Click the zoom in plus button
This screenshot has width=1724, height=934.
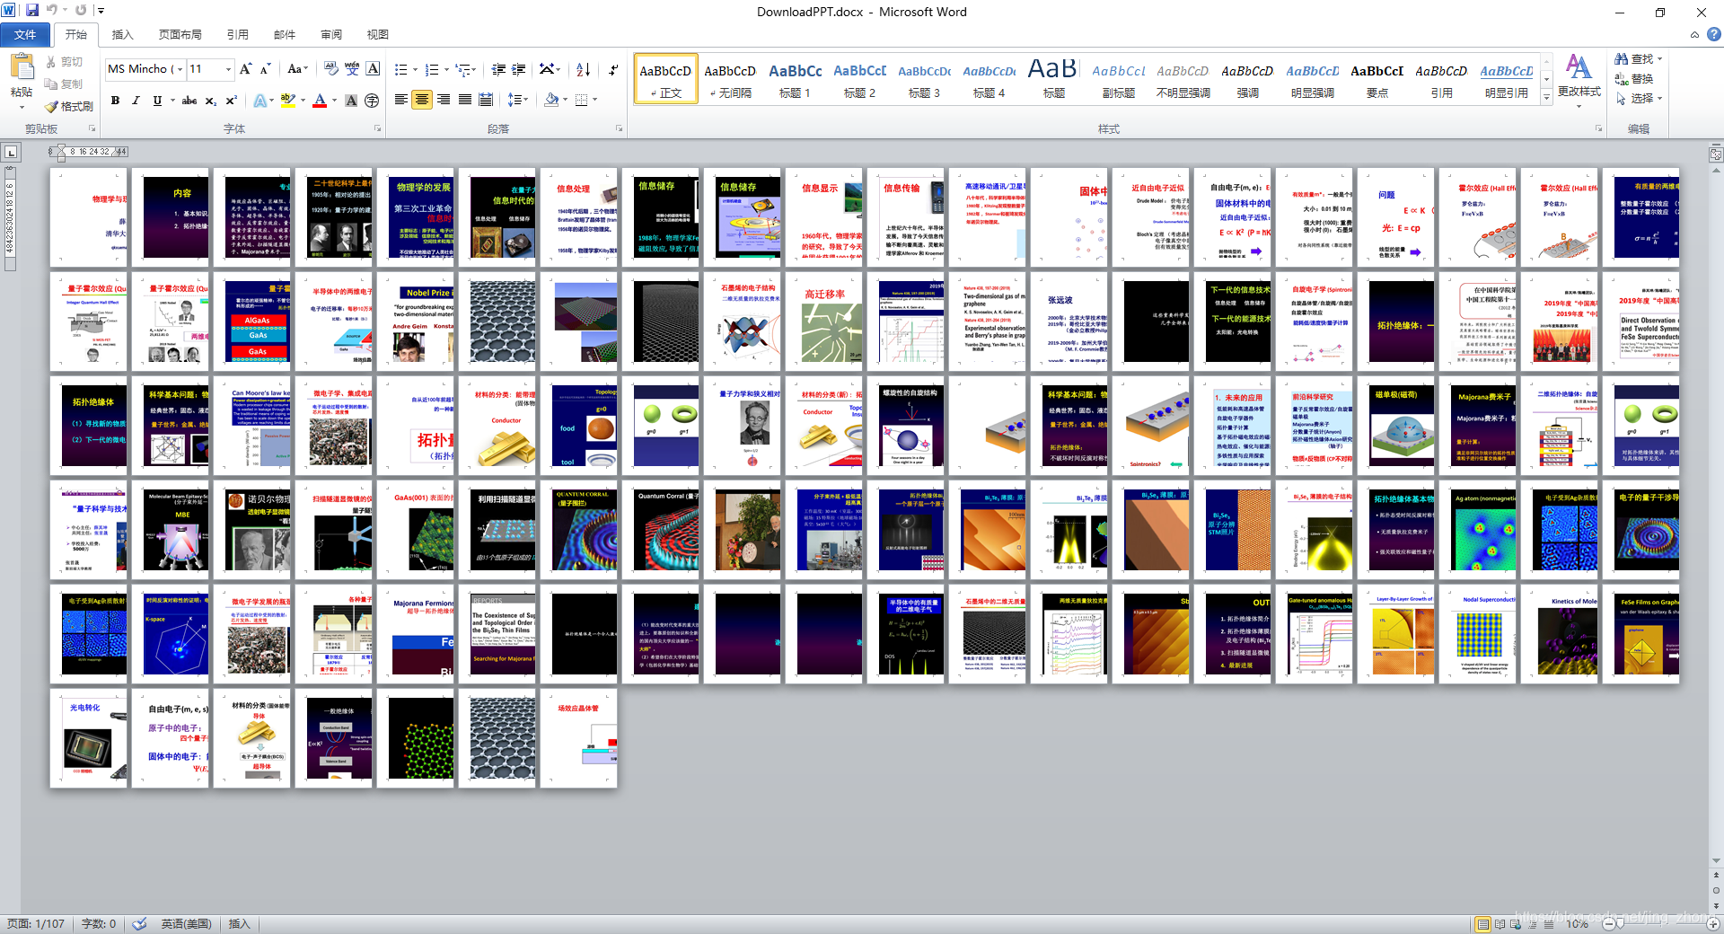pyautogui.click(x=1713, y=923)
